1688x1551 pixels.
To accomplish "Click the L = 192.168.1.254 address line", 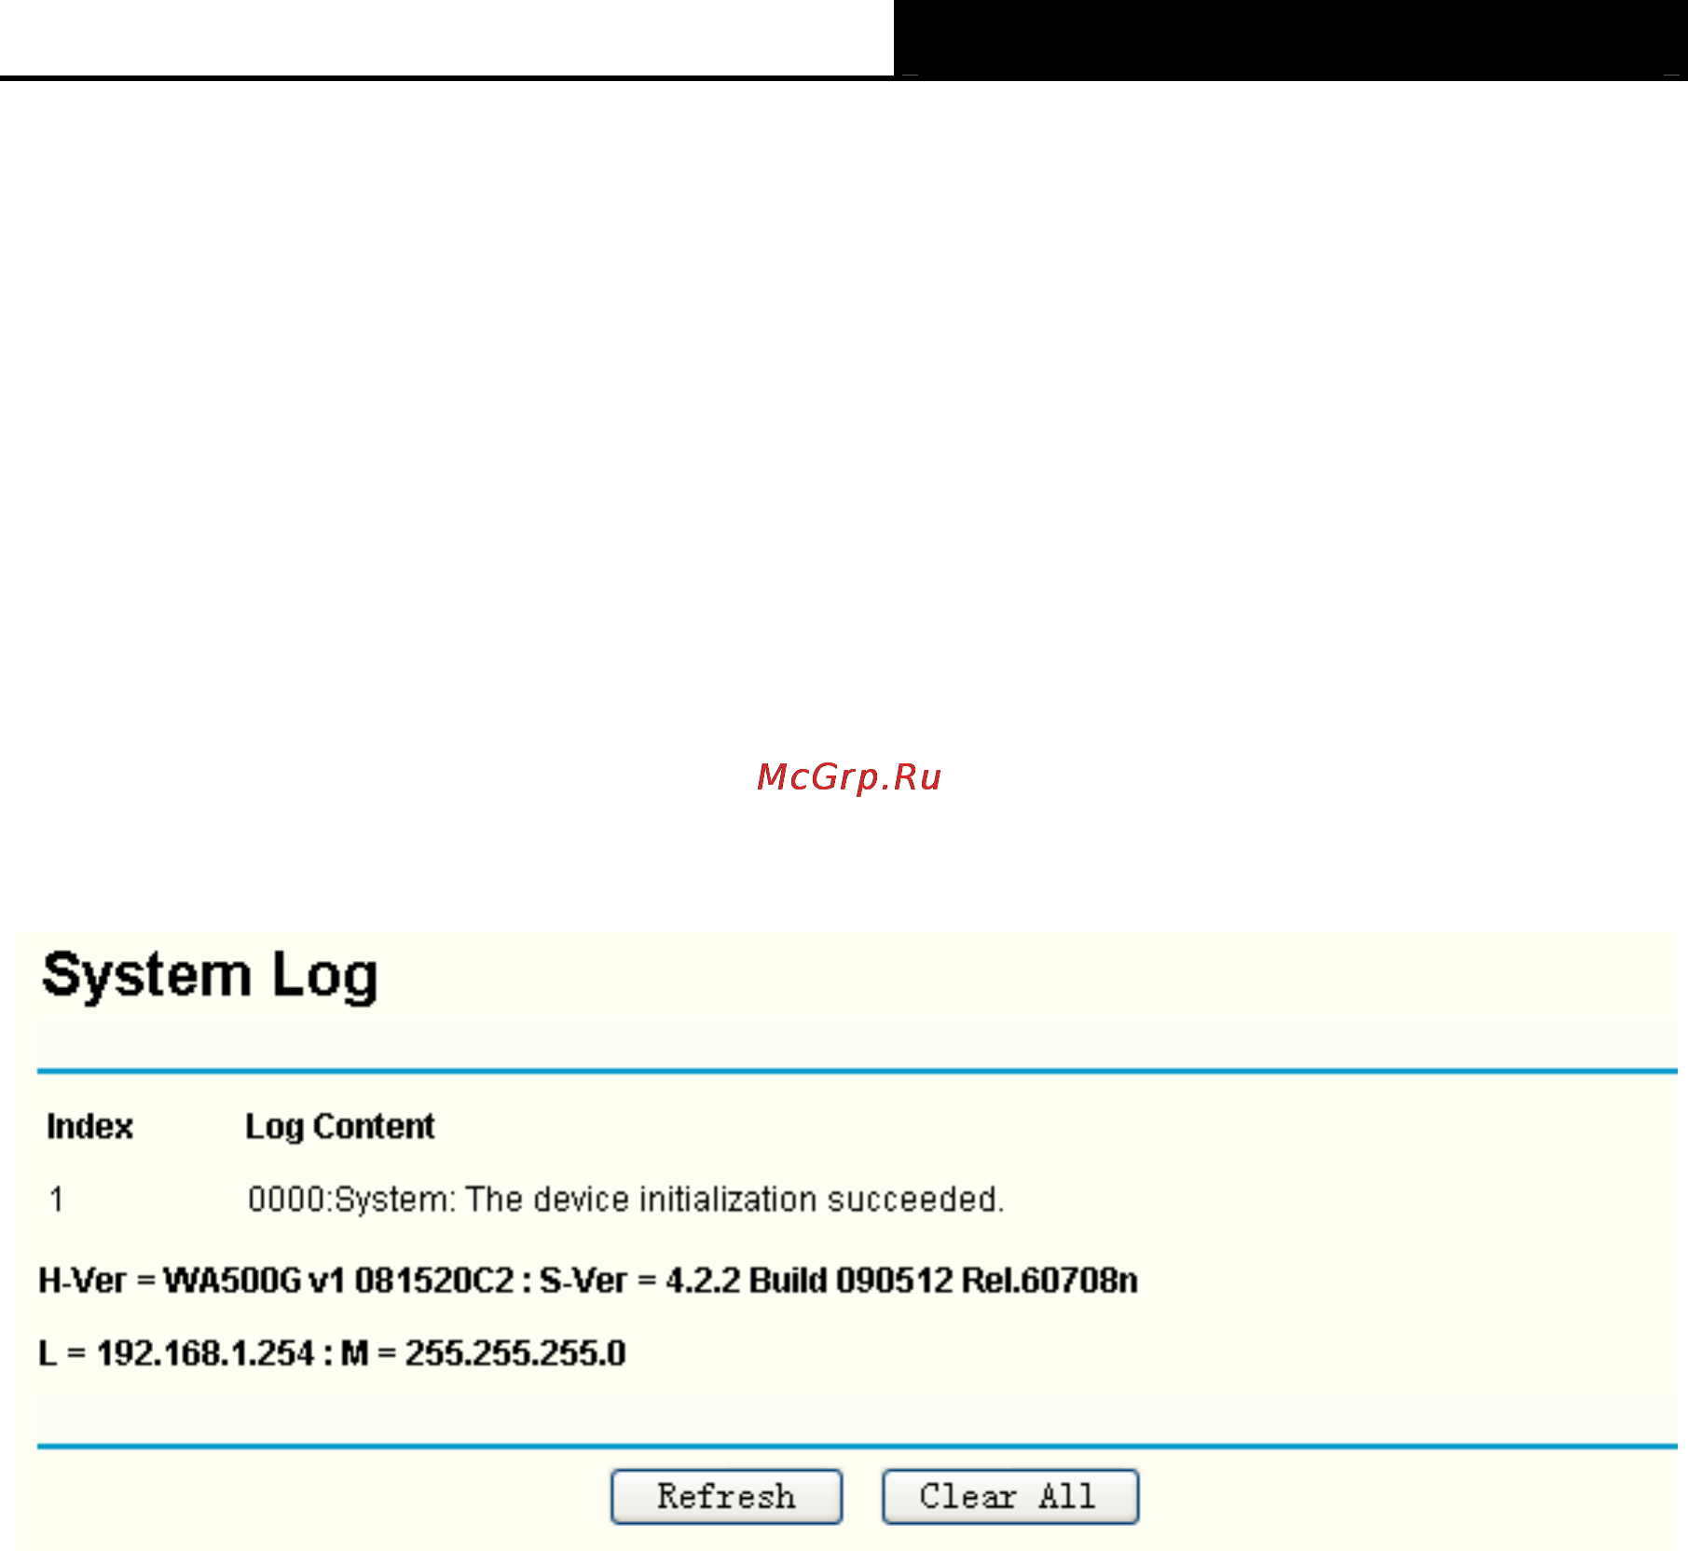I will (332, 1352).
